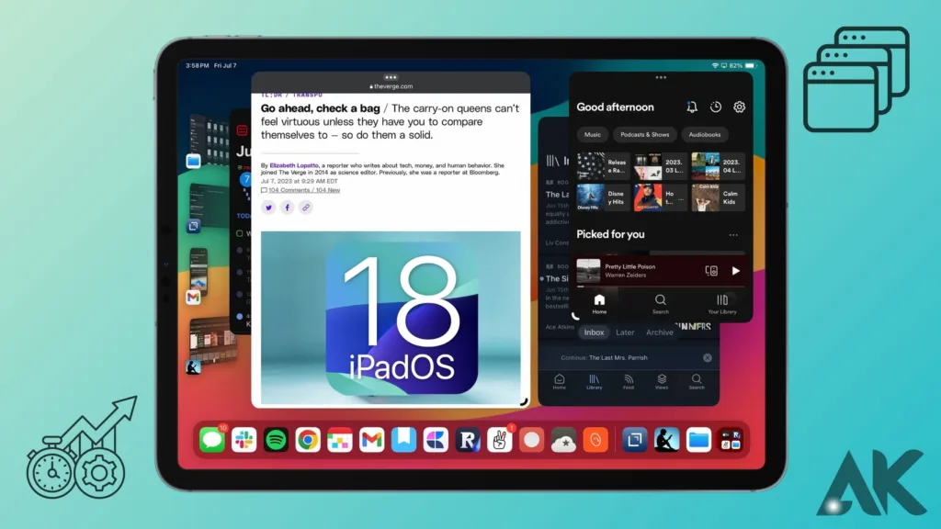
Task: Open the dark R app in dock
Action: click(468, 440)
